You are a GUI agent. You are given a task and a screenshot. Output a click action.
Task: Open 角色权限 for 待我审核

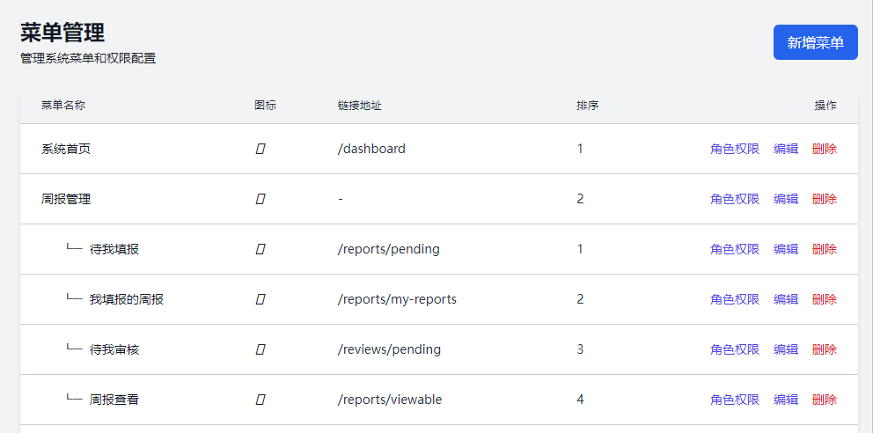(x=734, y=349)
